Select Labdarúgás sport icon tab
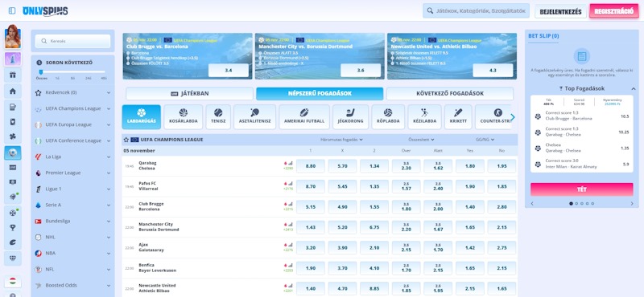 (142, 116)
